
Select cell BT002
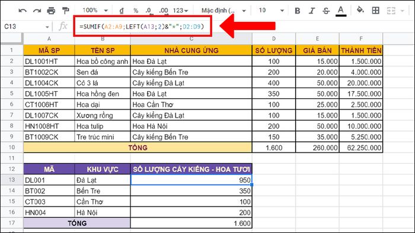click(49, 191)
